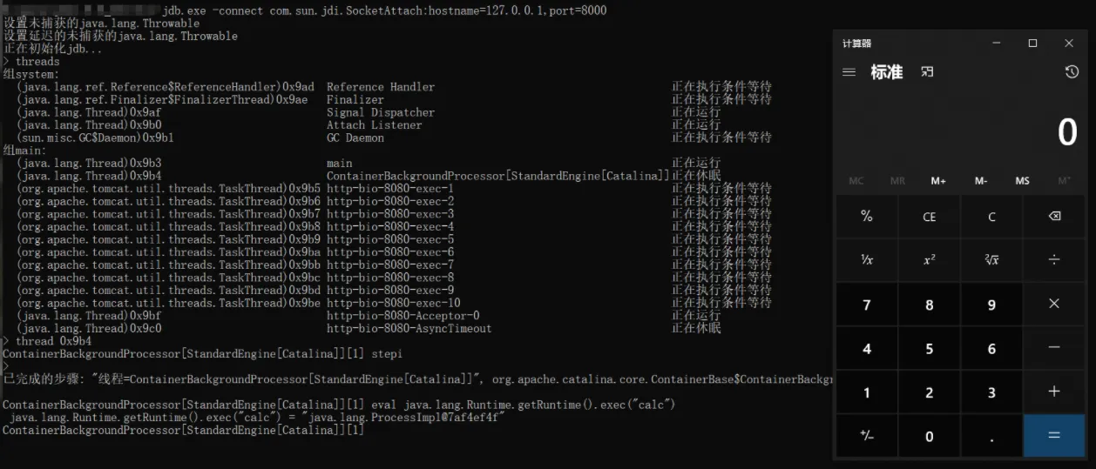This screenshot has width=1096, height=469.
Task: Click the multiply operator key
Action: pos(1054,304)
